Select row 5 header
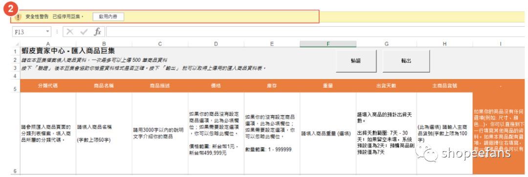The width and height of the screenshot is (528, 177). (15, 86)
